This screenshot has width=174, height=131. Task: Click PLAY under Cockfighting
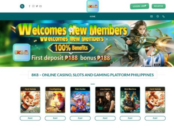tap(55, 118)
